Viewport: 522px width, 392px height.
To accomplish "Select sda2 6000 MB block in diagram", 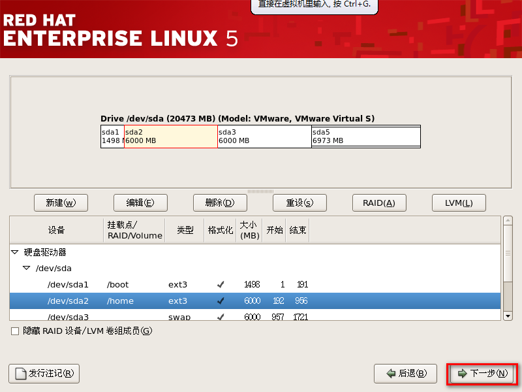I will coord(171,137).
